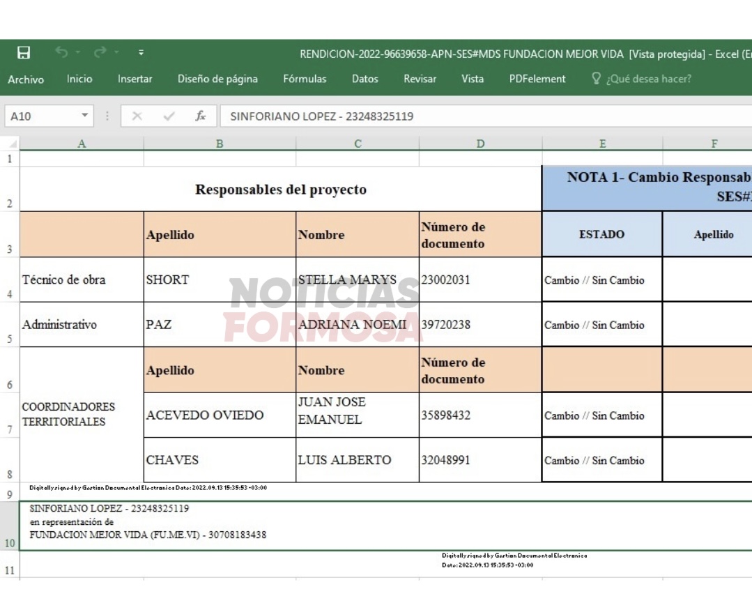
Task: Click the Name Box showing A10
Action: pos(49,116)
